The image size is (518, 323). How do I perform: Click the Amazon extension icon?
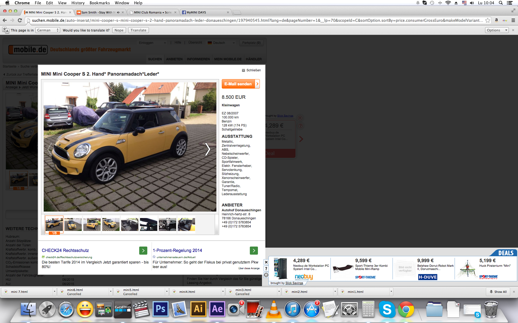[496, 20]
